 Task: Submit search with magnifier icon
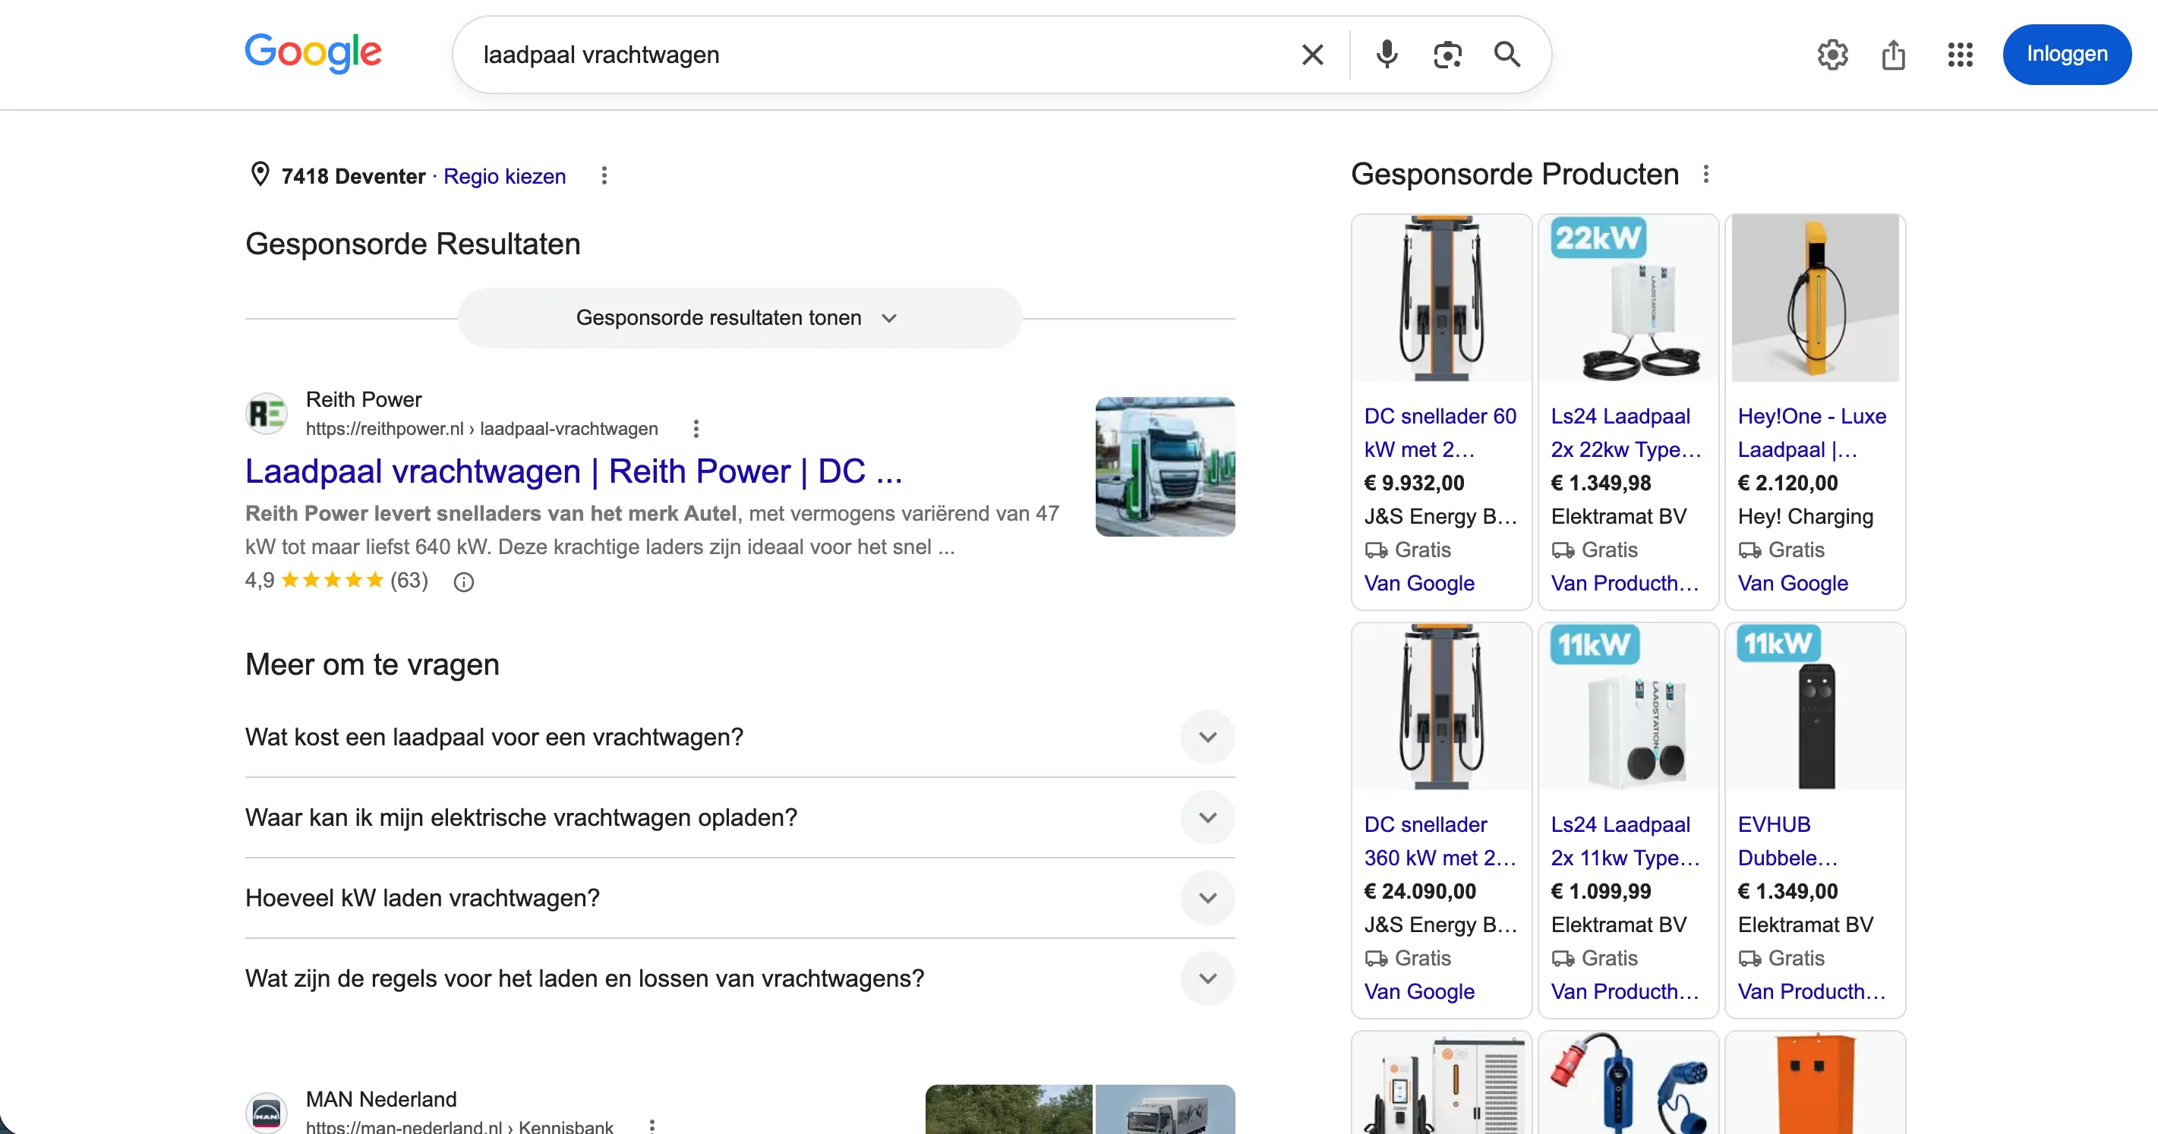click(x=1506, y=55)
